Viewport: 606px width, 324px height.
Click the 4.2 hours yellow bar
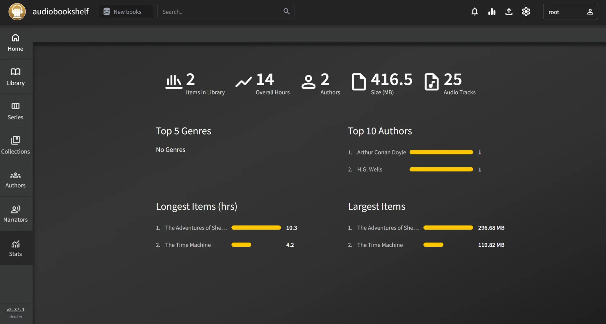coord(241,245)
